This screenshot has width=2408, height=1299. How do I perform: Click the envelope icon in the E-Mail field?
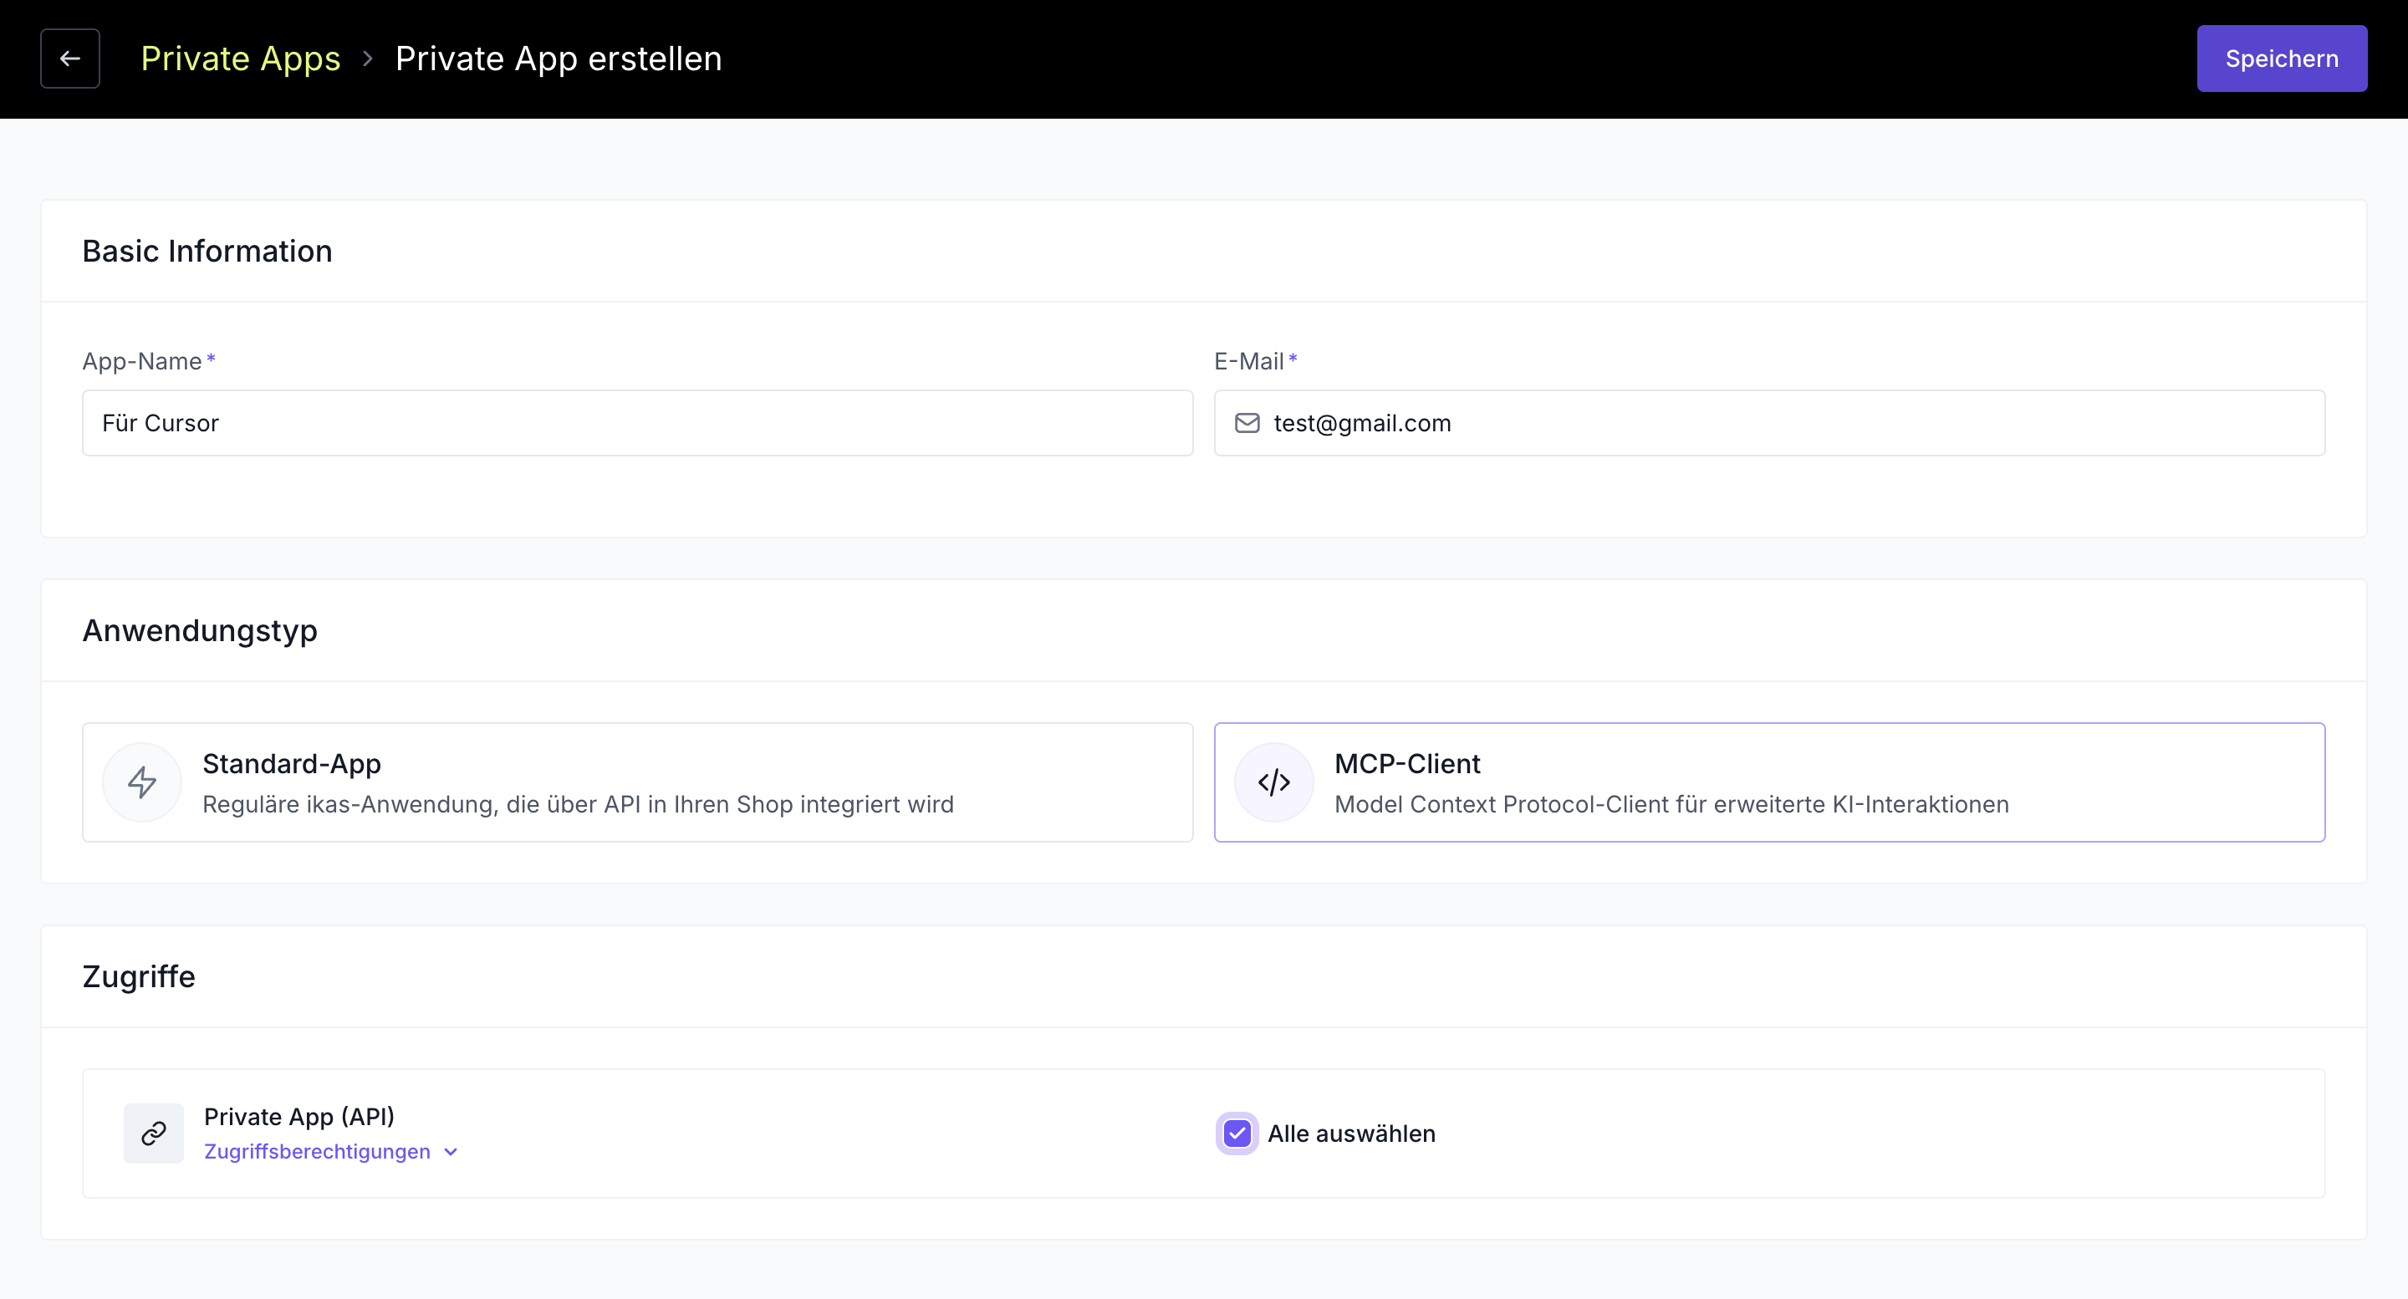[x=1247, y=423]
